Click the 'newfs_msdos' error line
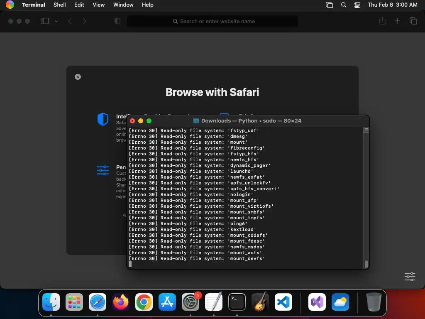This screenshot has width=425, height=319. tap(197, 247)
